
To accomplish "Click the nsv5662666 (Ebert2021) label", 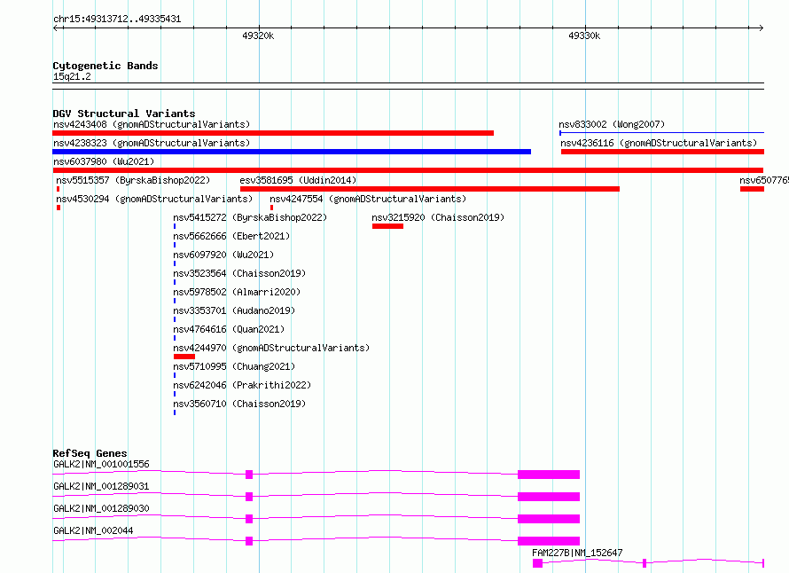I will (x=231, y=236).
